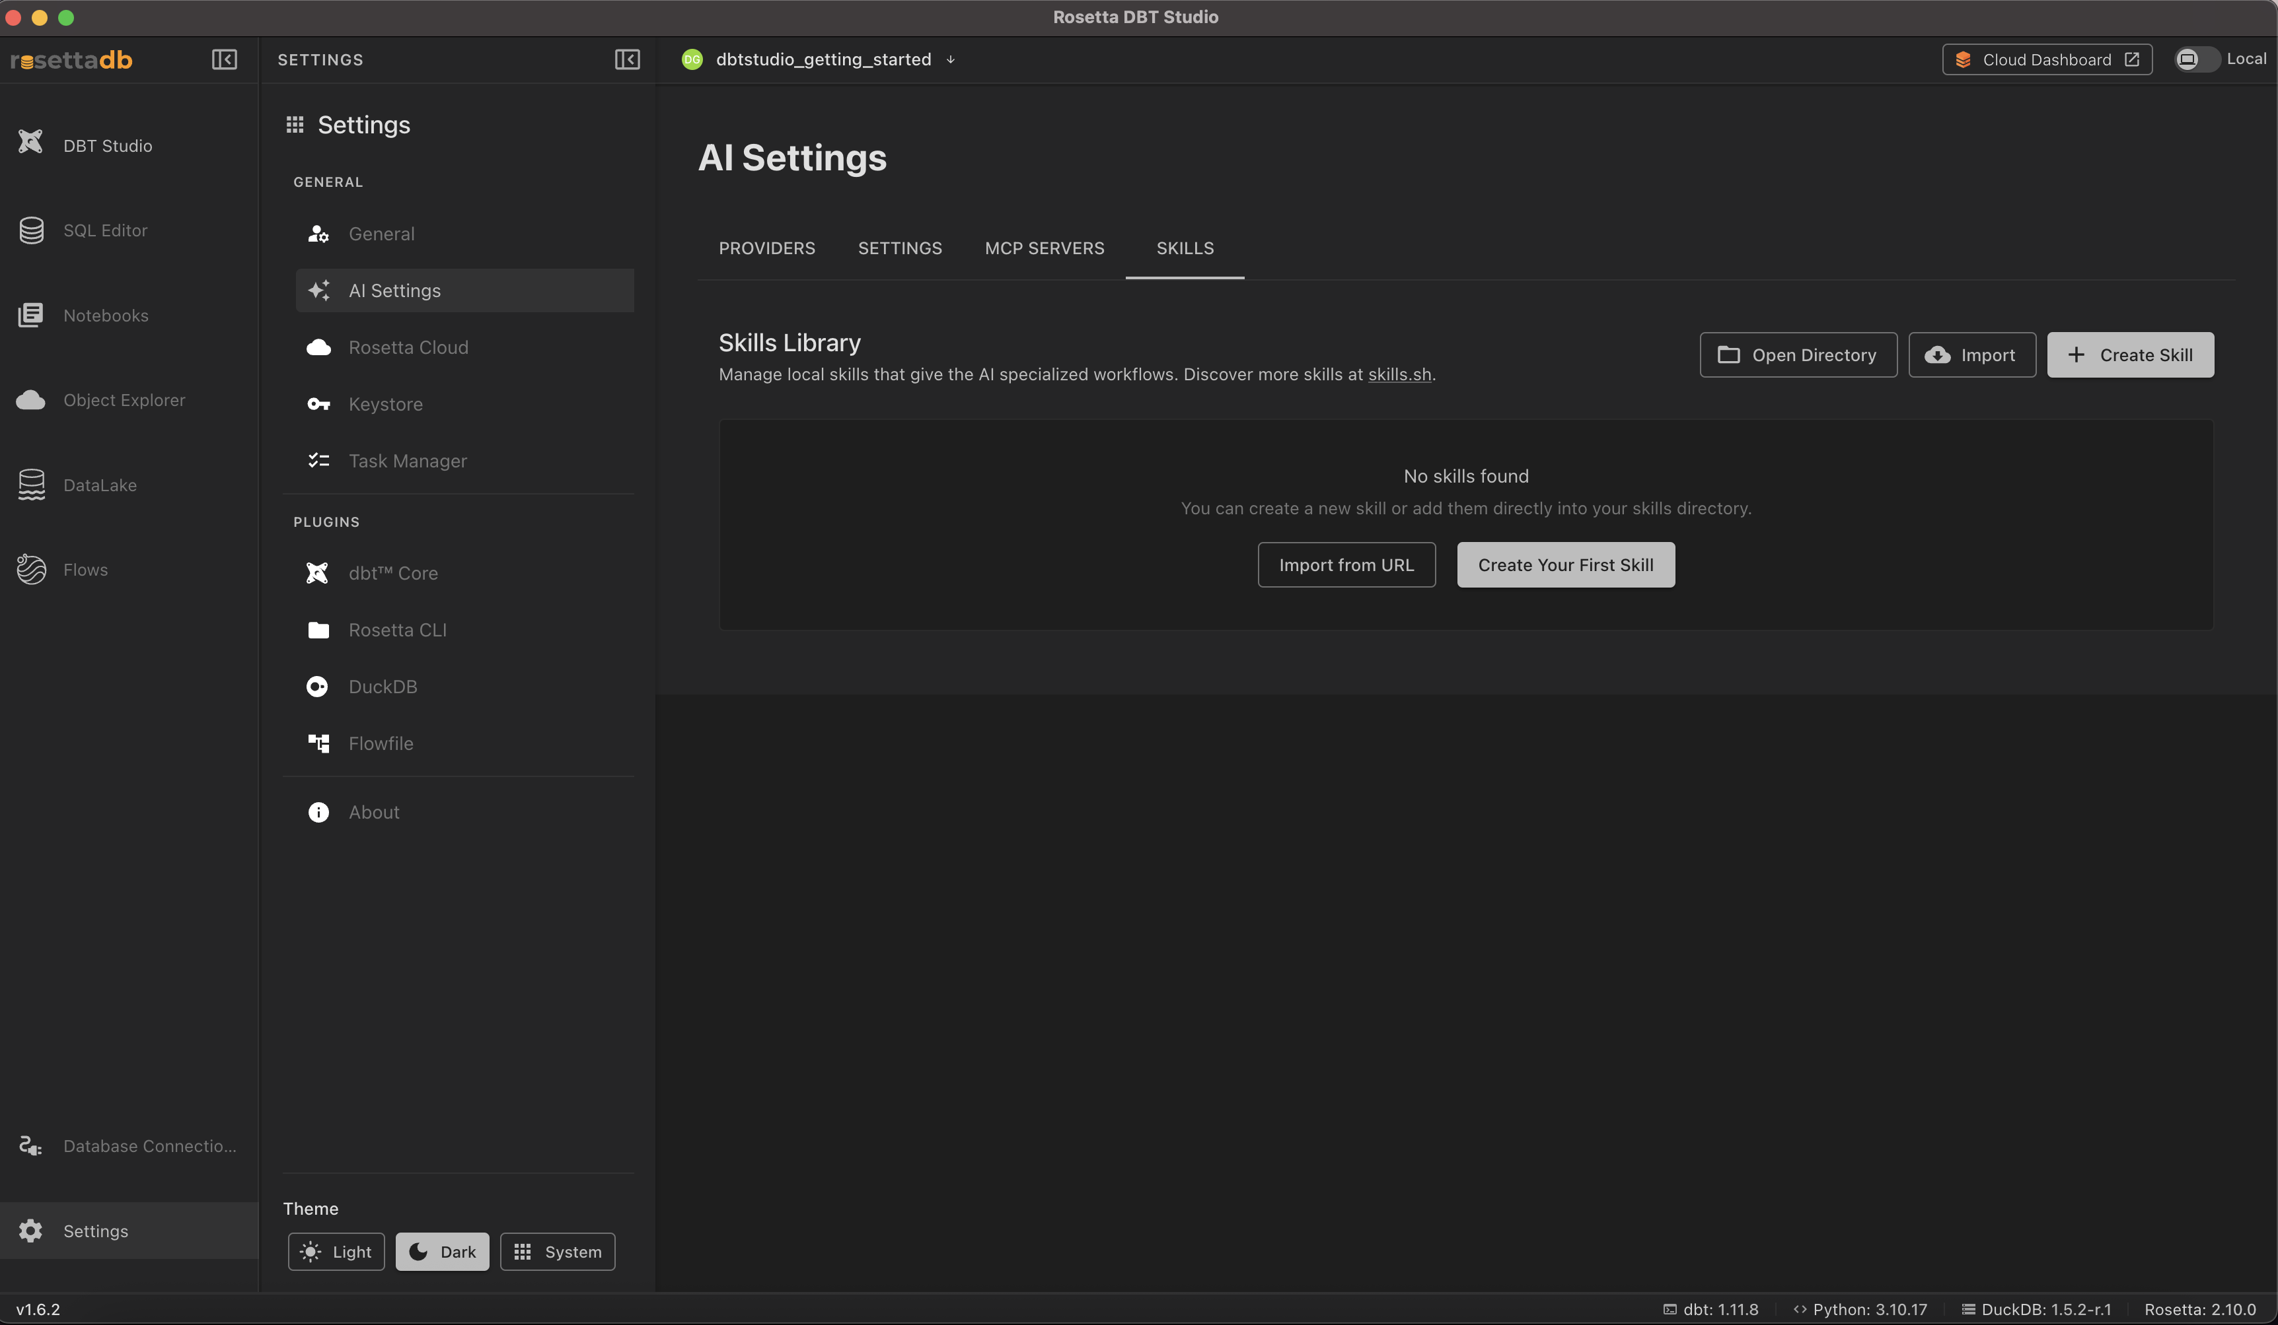Open DuckDB plugin settings
This screenshot has height=1325, width=2278.
[x=464, y=687]
